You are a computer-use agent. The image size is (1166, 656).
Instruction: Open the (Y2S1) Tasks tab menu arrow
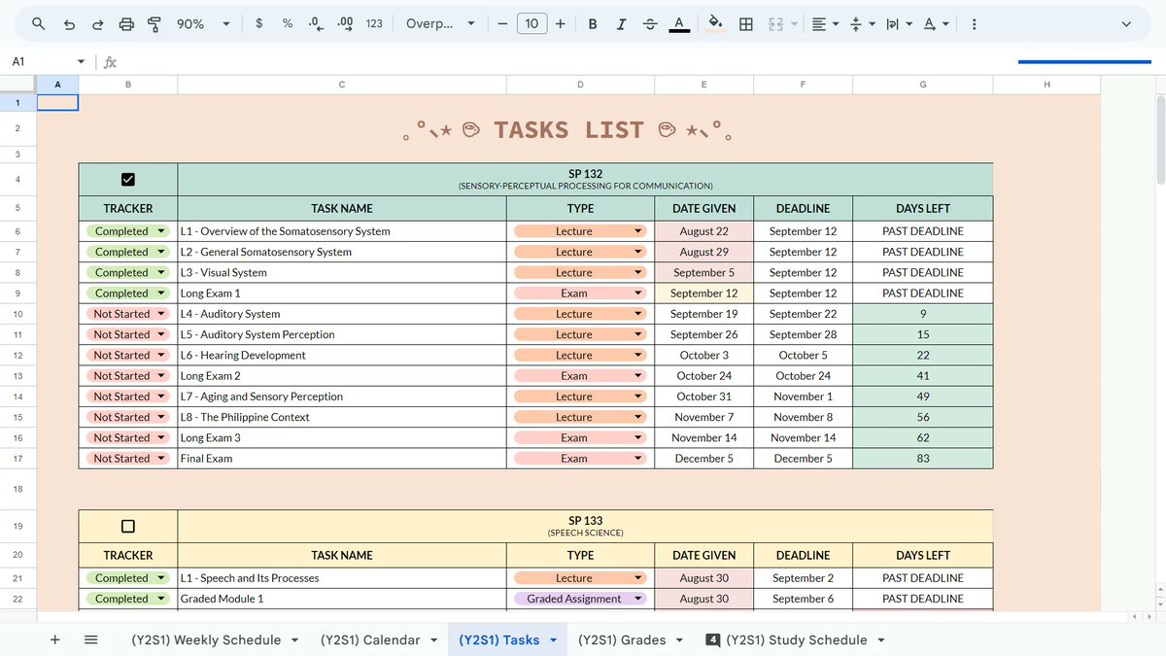tap(554, 640)
